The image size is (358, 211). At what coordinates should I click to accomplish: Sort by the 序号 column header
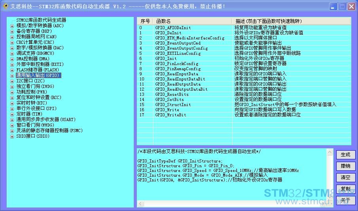click(145, 21)
